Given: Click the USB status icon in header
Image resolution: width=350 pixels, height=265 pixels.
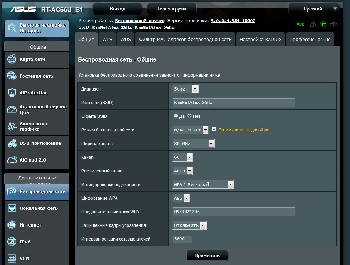Looking at the screenshot, I should tap(334, 24).
